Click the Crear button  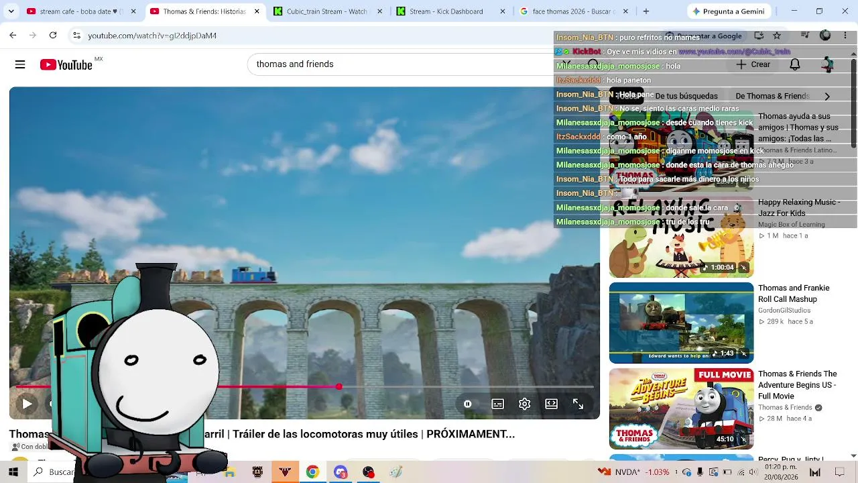point(753,64)
